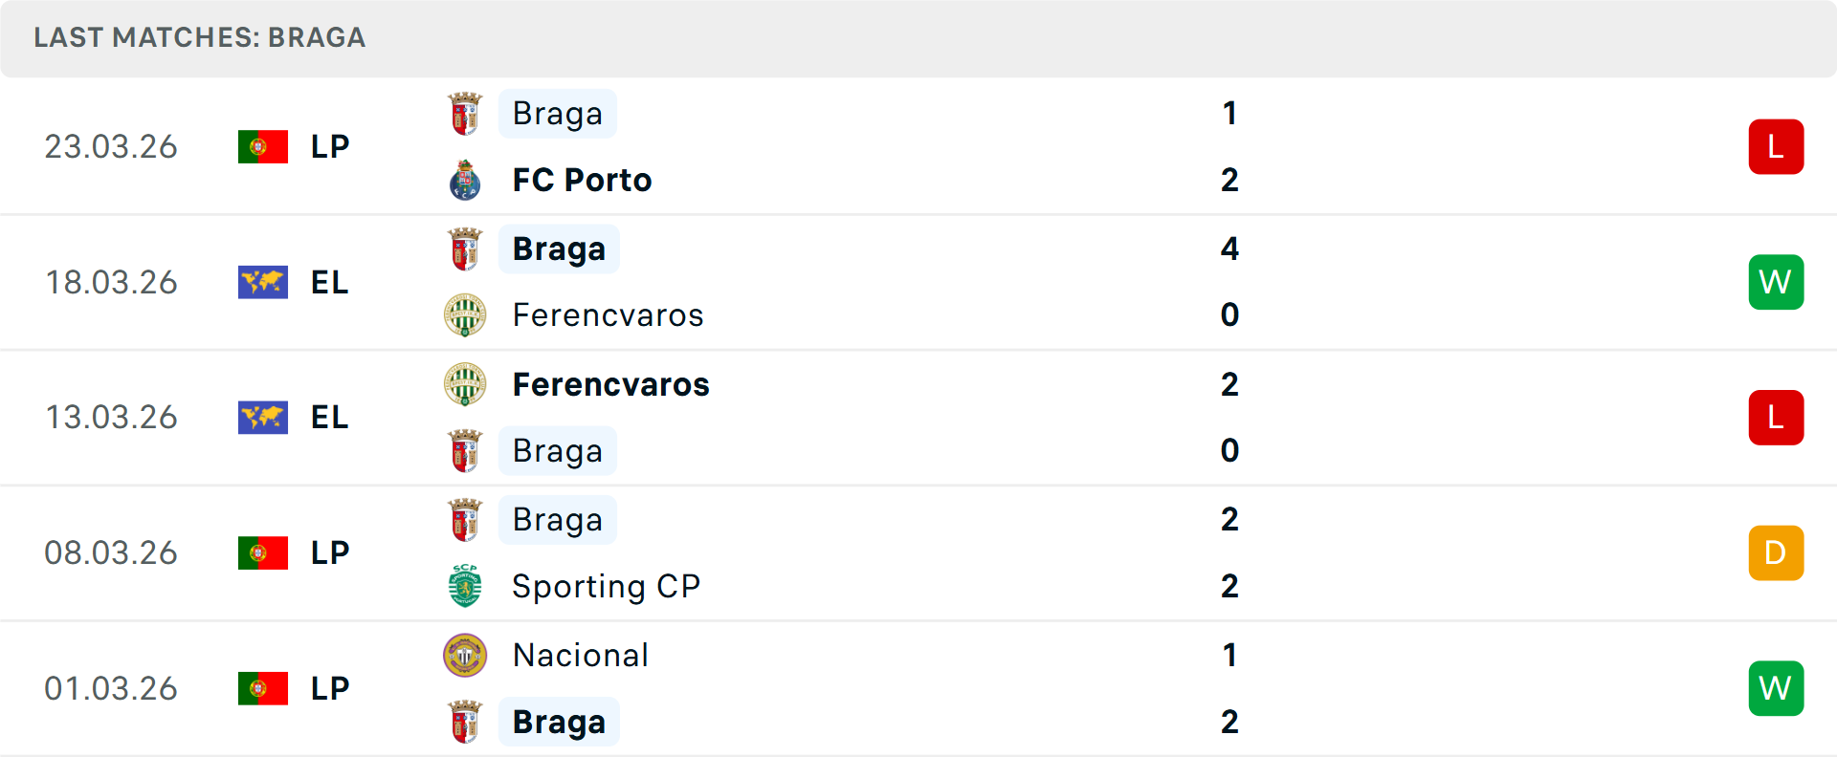Viewport: 1837px width, 757px height.
Task: Click the Nacional club crest
Action: coord(465,656)
